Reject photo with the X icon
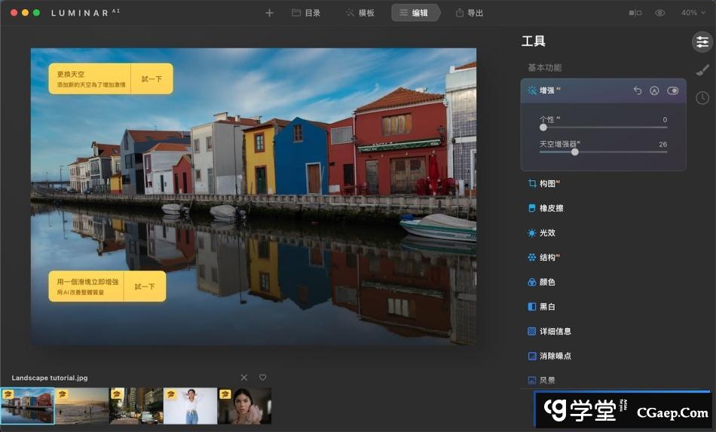This screenshot has height=432, width=716. tap(243, 378)
